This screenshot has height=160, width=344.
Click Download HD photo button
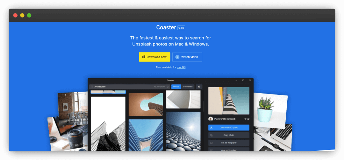tap(229, 128)
